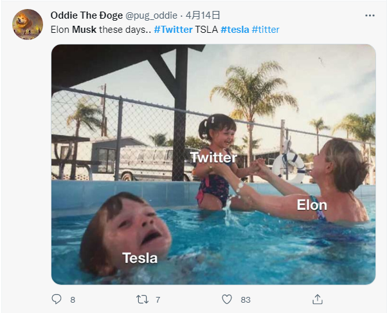
Task: Click the like count 83
Action: click(x=245, y=299)
